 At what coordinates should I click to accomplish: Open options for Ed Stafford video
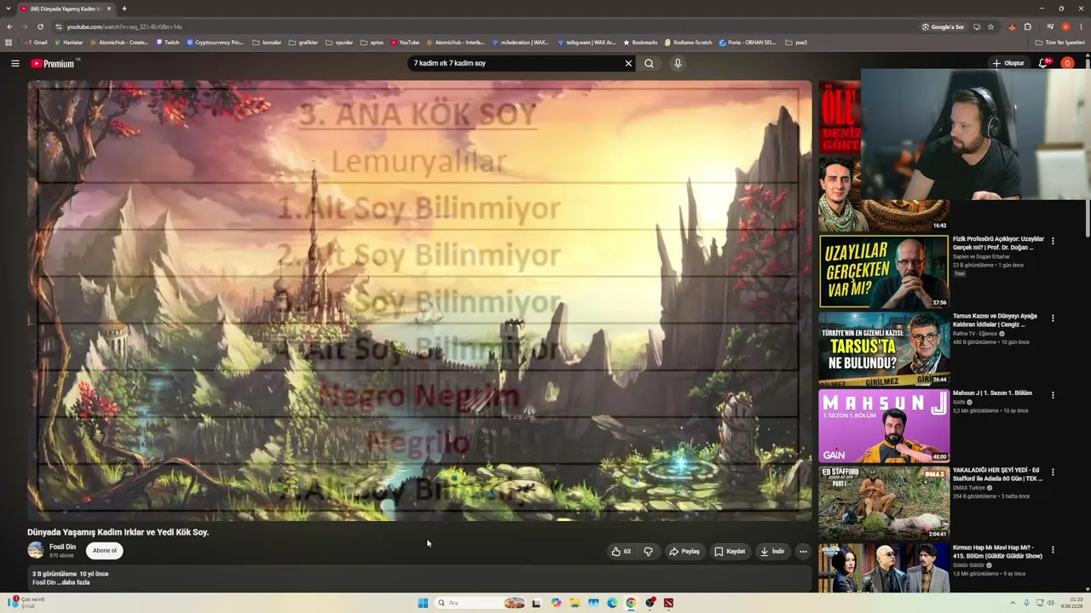[x=1053, y=472]
